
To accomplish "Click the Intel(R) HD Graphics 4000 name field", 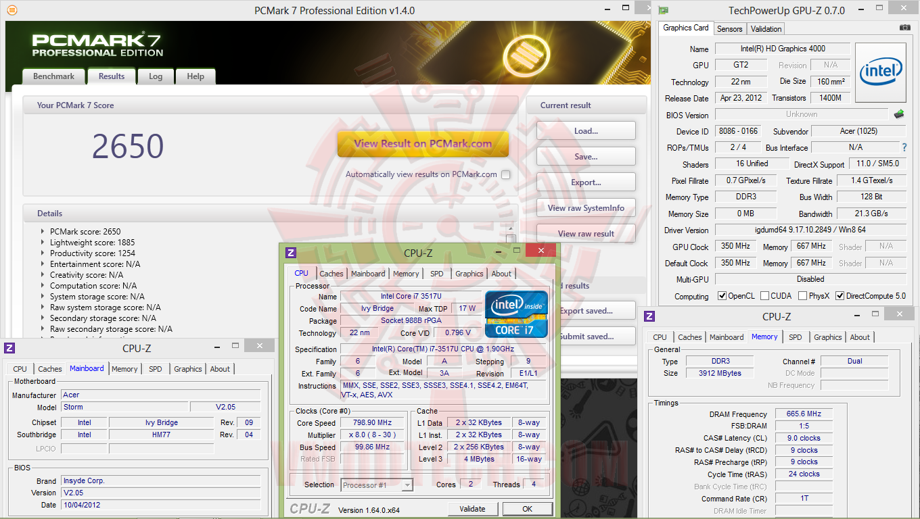I will pos(781,49).
